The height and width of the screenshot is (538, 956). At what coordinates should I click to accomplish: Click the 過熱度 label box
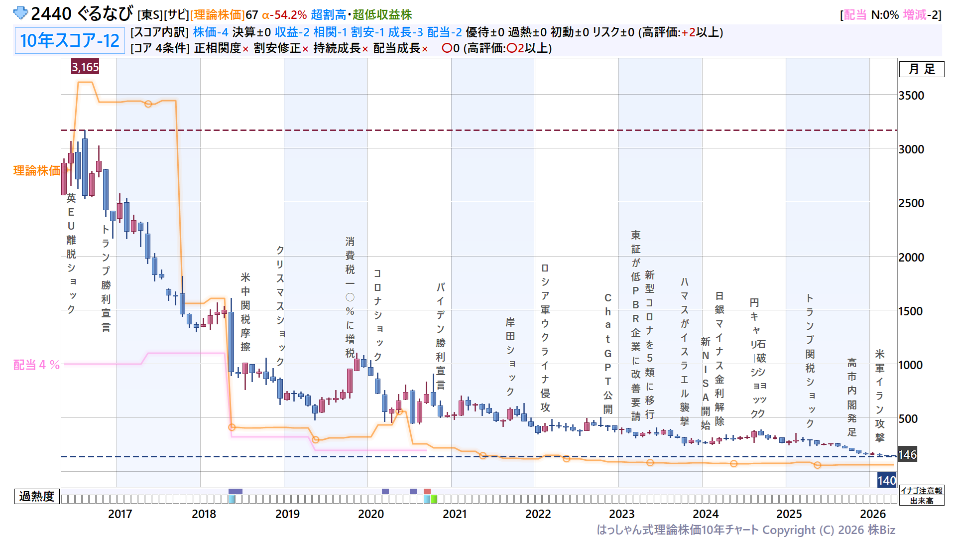[x=37, y=496]
